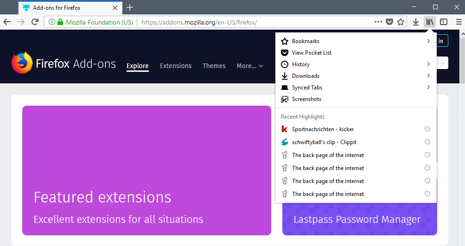Open History in the Library menu
Image resolution: width=465 pixels, height=246 pixels.
[x=356, y=64]
